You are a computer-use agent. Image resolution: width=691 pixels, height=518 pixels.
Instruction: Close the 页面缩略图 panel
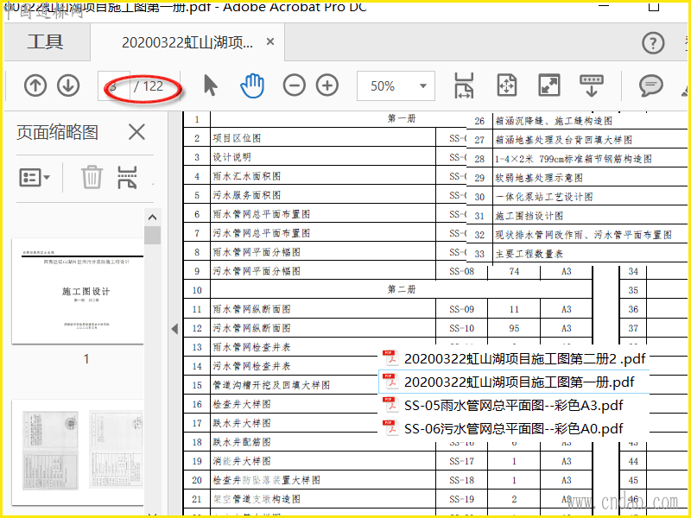[x=136, y=132]
